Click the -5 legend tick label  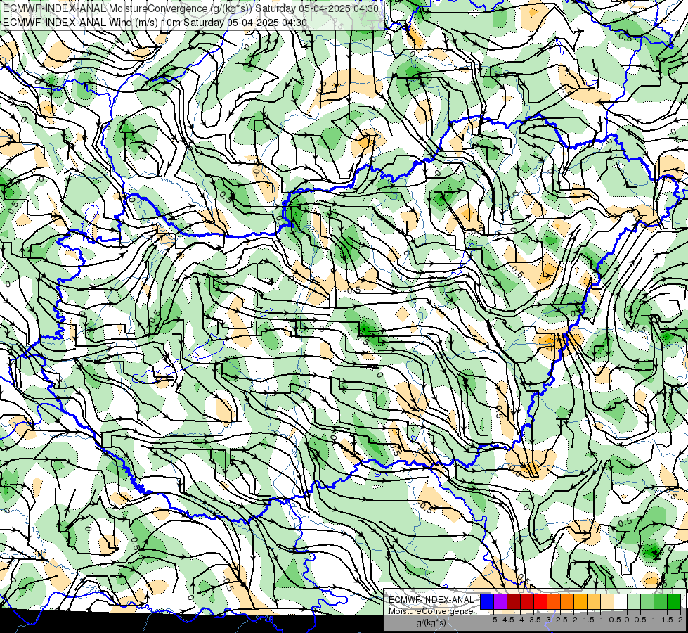point(493,620)
